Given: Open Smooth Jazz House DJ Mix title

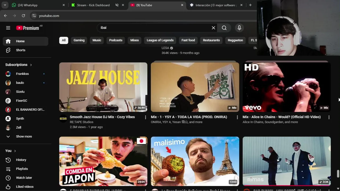Looking at the screenshot, I should click(x=102, y=117).
